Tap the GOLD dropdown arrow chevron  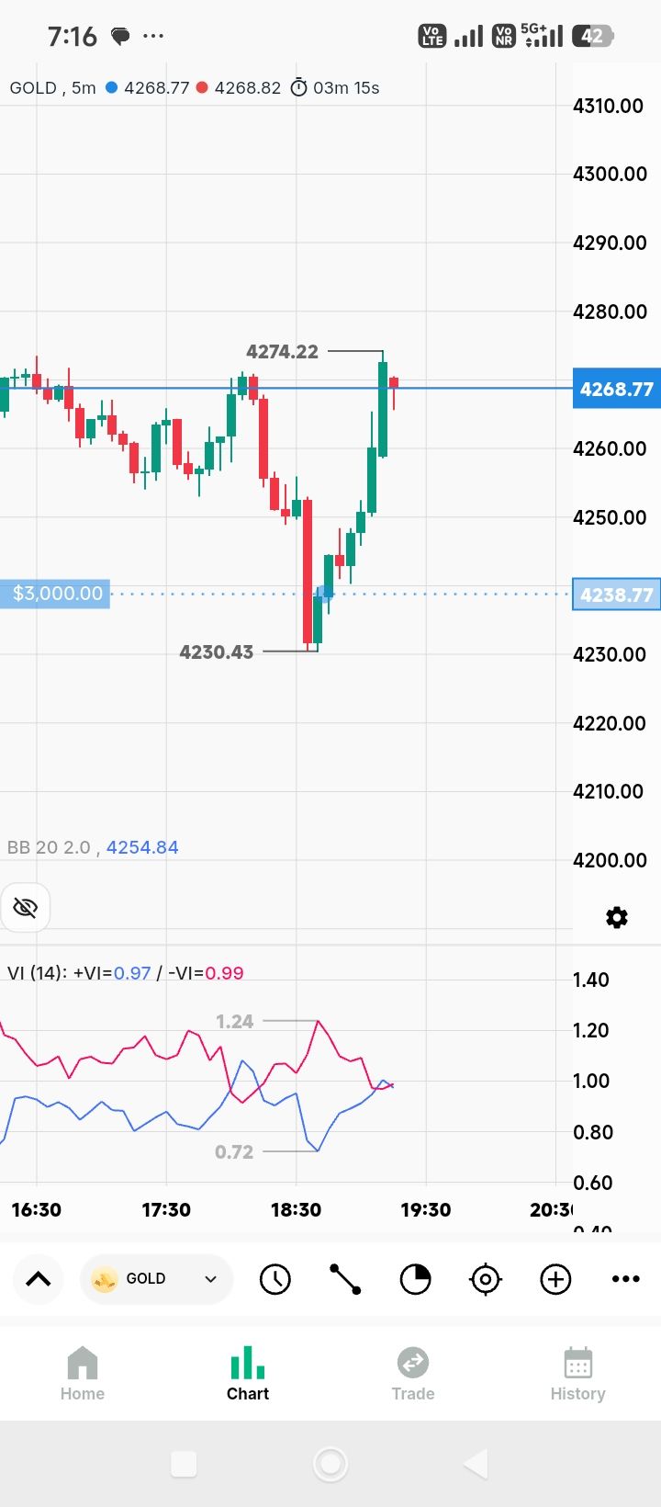(x=210, y=1279)
